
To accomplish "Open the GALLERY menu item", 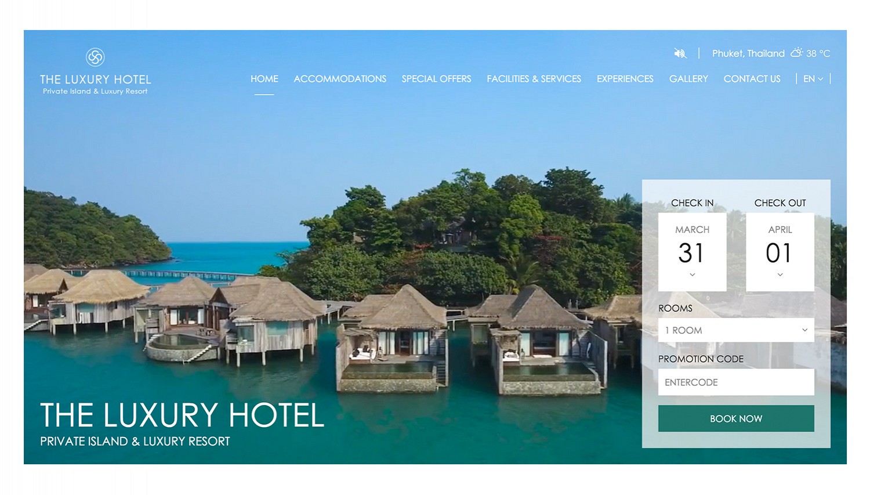I will point(688,79).
